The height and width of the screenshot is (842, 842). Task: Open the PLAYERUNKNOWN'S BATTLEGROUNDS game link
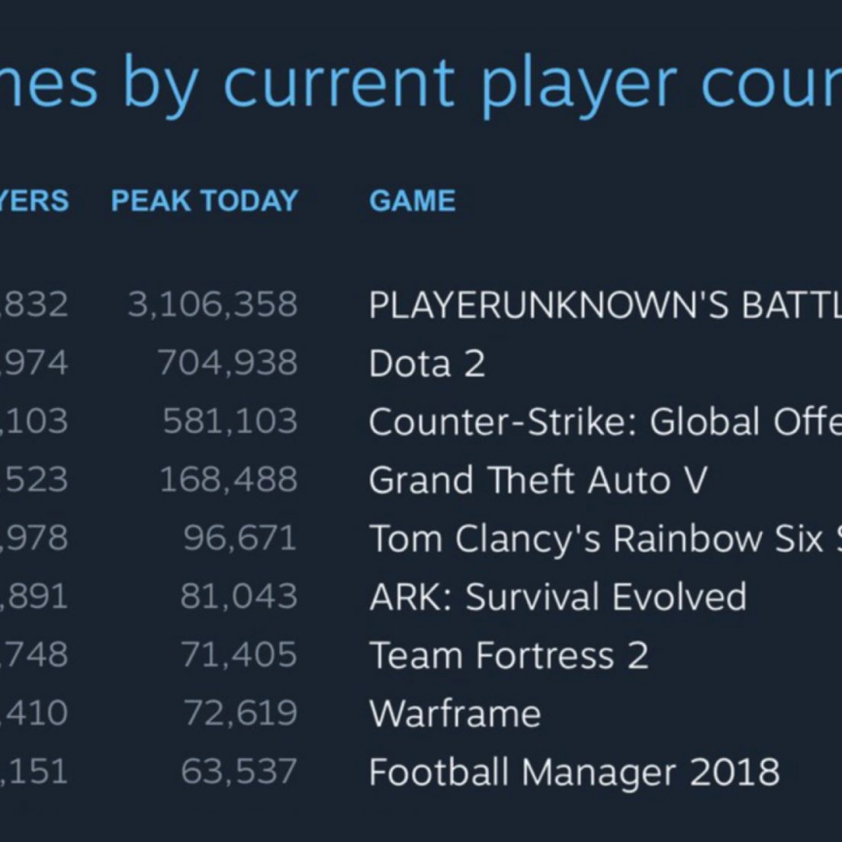[x=604, y=305]
